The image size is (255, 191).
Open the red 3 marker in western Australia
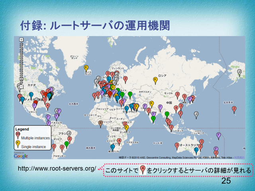coord(177,145)
